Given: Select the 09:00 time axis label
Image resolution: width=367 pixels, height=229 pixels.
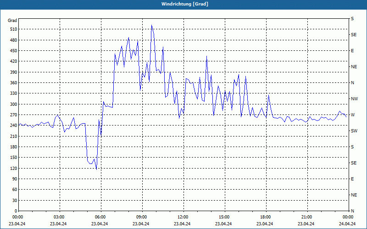Looking at the screenshot, I should (x=141, y=217).
